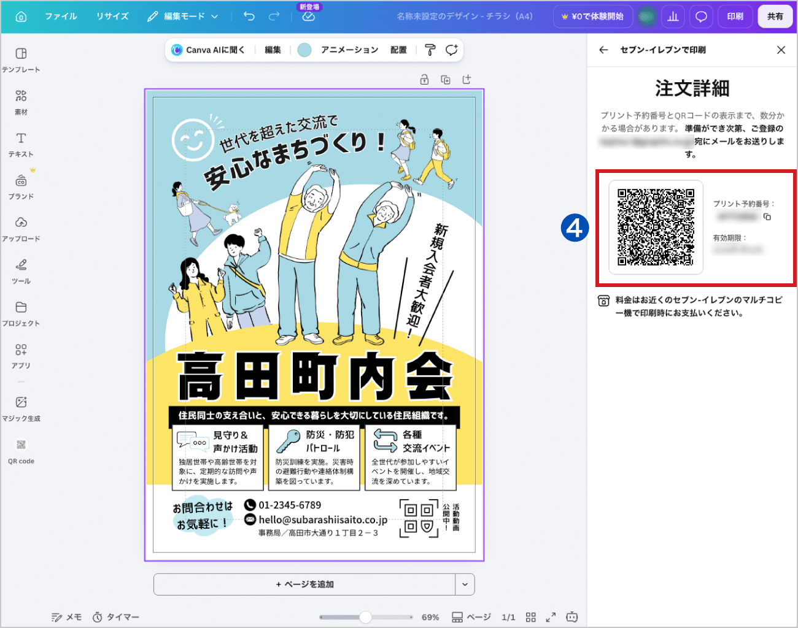798x628 pixels.
Task: Click the print reservation QR code
Action: point(656,227)
